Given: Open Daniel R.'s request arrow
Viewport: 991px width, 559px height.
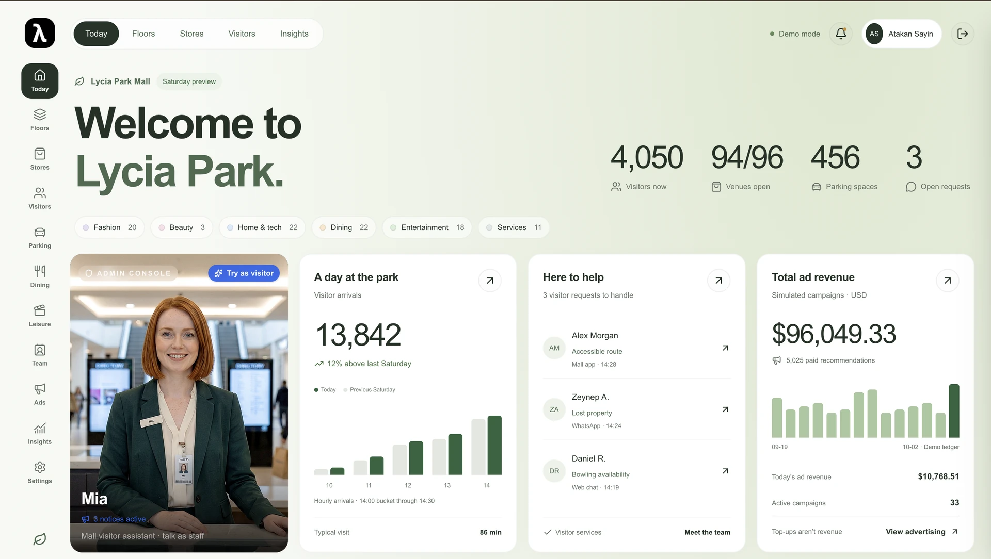Looking at the screenshot, I should pos(725,471).
